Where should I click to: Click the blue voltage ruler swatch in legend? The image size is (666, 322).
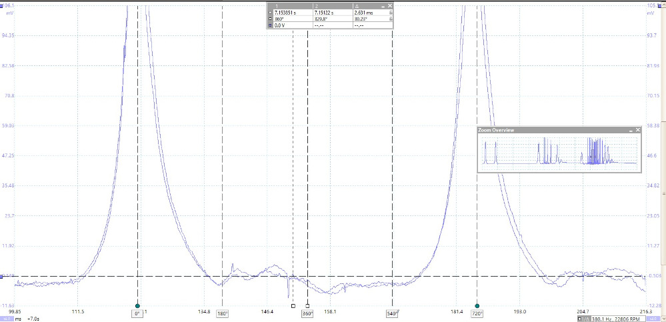tap(269, 25)
